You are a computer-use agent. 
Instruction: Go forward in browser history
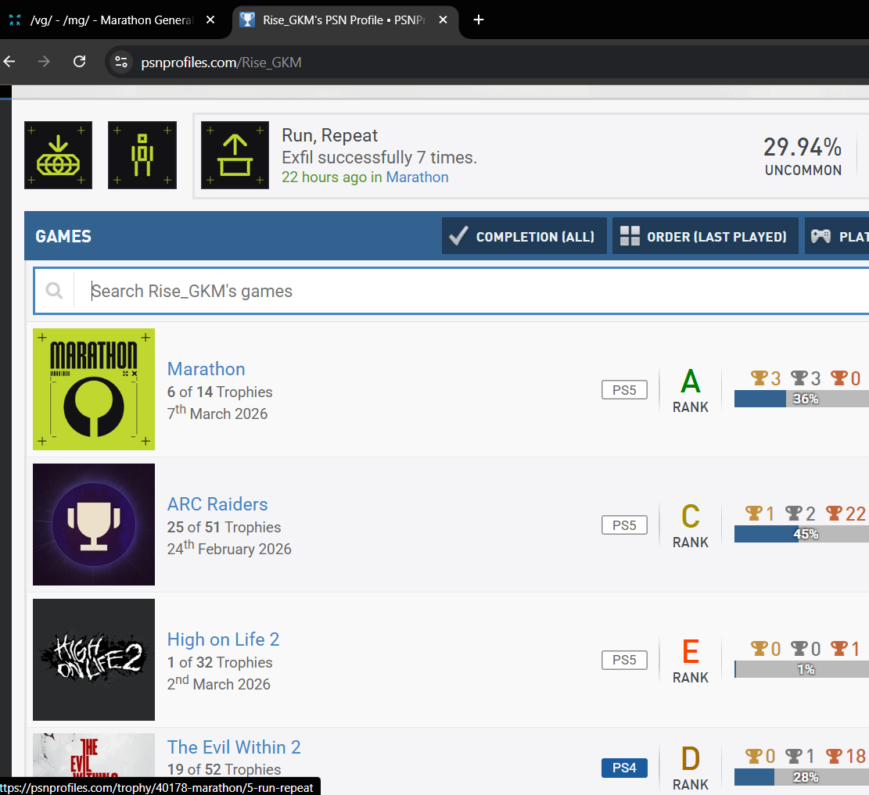pos(44,62)
